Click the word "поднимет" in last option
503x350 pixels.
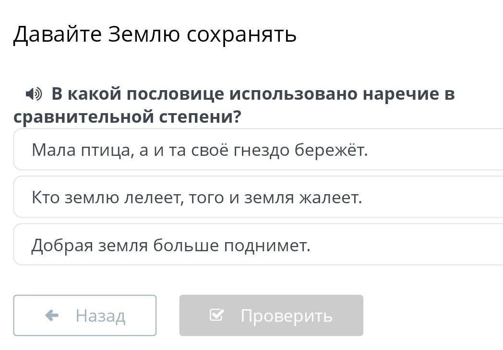(x=267, y=246)
